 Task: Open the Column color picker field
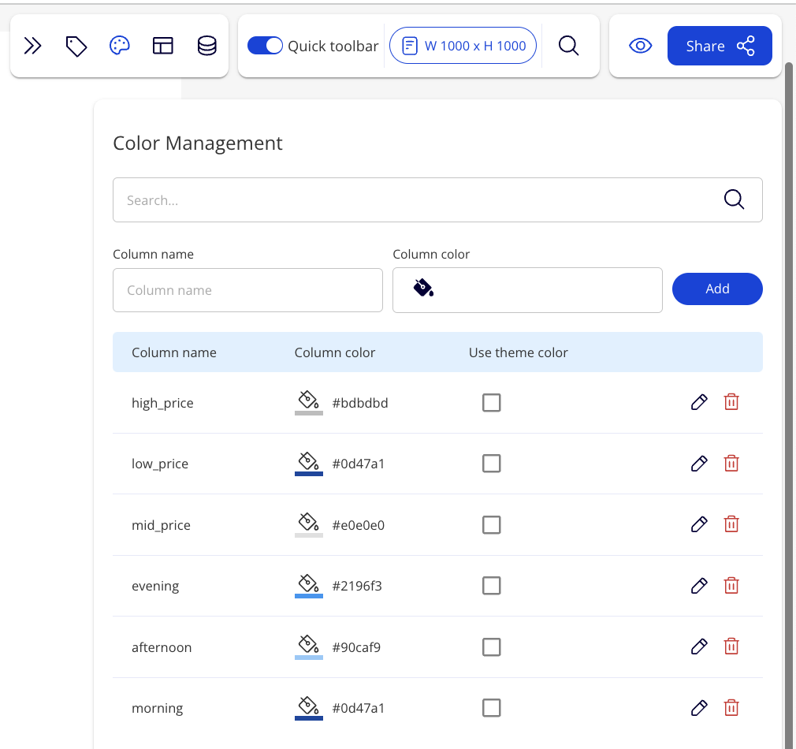point(526,289)
